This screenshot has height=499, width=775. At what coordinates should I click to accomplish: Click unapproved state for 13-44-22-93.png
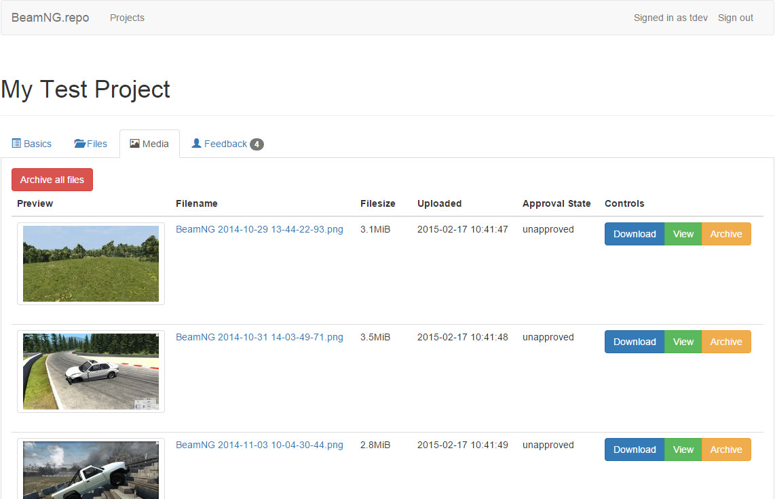click(548, 230)
